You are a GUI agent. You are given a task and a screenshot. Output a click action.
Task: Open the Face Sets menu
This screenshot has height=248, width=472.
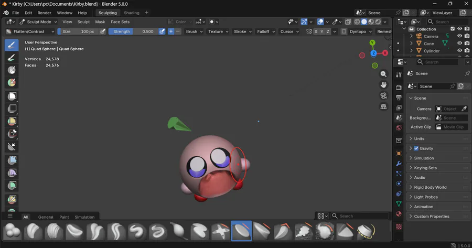[x=120, y=21]
